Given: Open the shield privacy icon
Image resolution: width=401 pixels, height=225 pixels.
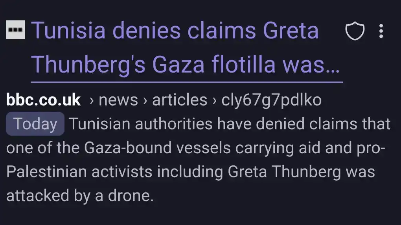Looking at the screenshot, I should (355, 31).
